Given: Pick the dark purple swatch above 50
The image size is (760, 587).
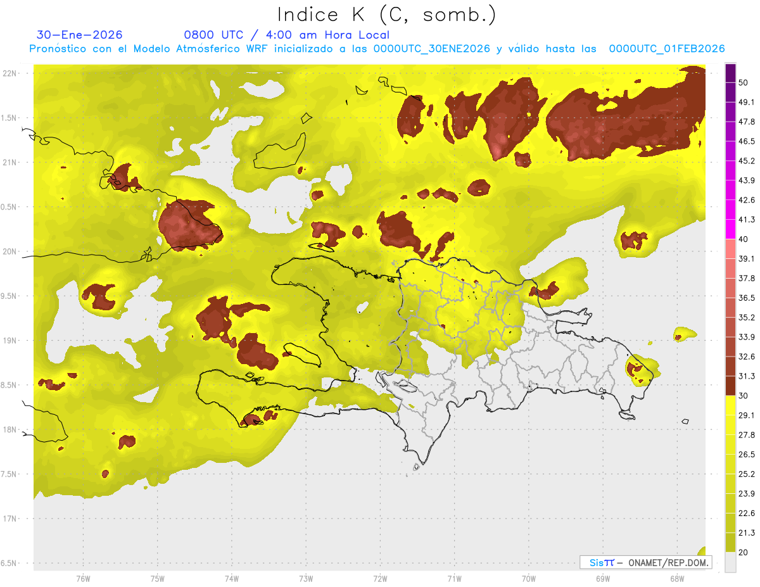Looking at the screenshot, I should (730, 73).
